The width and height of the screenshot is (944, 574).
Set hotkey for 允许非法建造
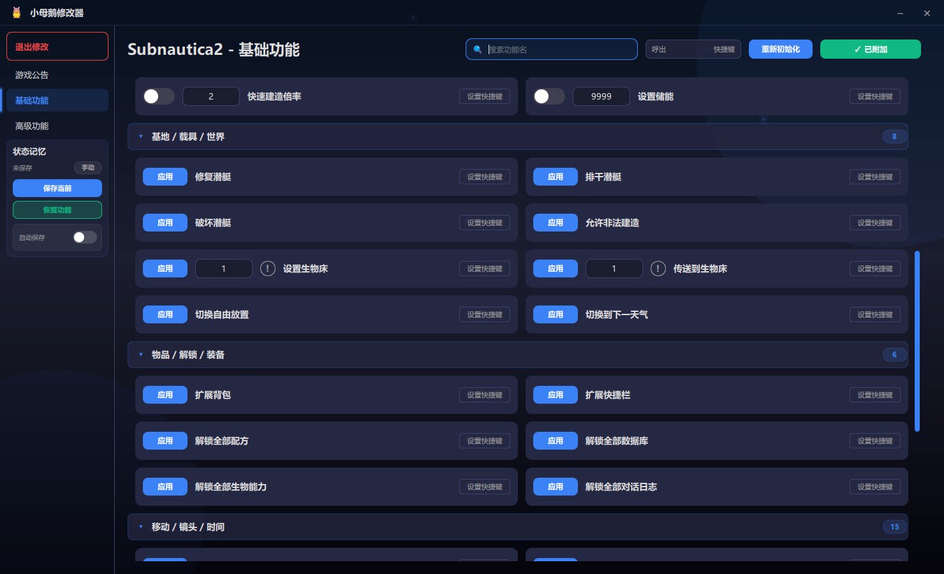click(875, 223)
